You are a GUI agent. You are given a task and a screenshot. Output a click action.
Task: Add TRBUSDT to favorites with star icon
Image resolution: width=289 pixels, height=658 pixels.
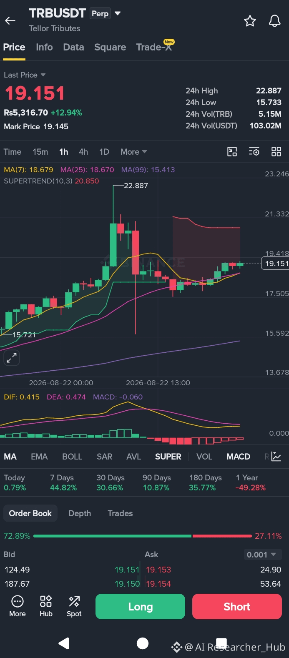pos(250,21)
